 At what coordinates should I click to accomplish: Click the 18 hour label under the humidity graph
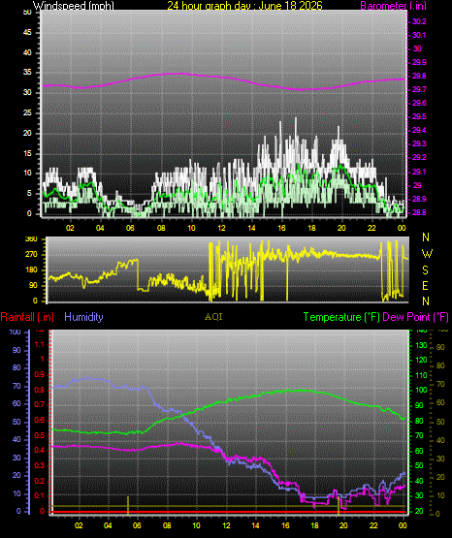point(314,525)
